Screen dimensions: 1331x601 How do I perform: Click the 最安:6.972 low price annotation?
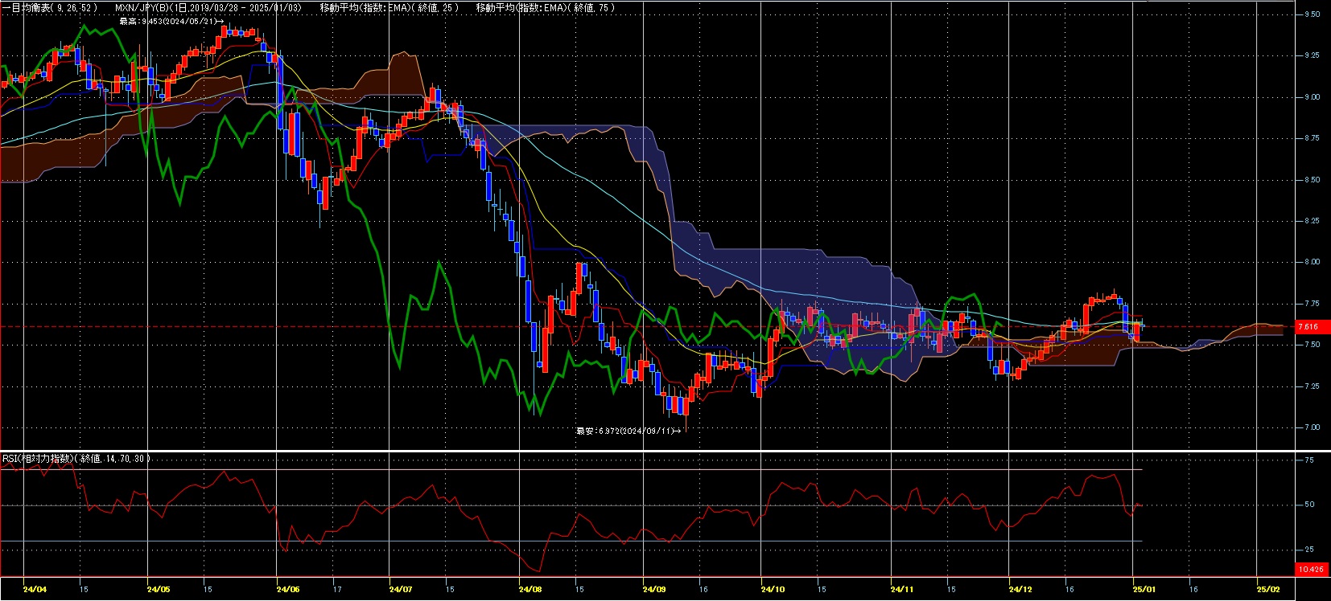[x=628, y=431]
